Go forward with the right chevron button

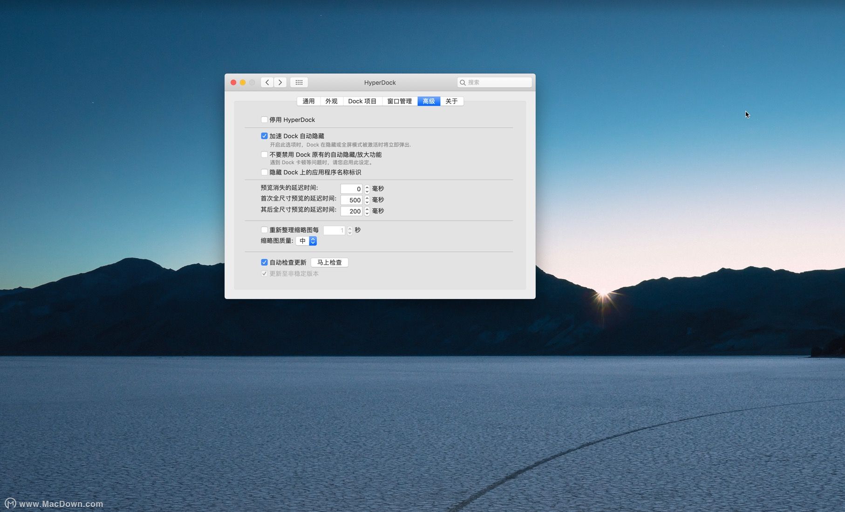click(280, 82)
